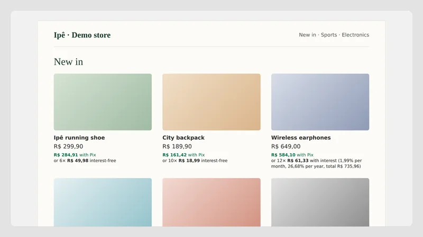Click the R$ 649,00 price
Image resolution: width=423 pixels, height=237 pixels.
pos(286,146)
